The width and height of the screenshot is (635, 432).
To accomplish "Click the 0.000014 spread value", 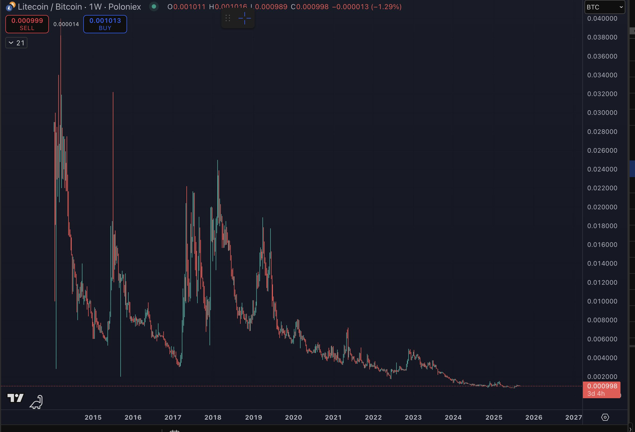I will click(66, 24).
